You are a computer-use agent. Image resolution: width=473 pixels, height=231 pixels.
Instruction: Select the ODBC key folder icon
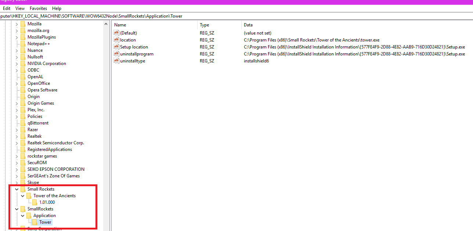(23, 70)
